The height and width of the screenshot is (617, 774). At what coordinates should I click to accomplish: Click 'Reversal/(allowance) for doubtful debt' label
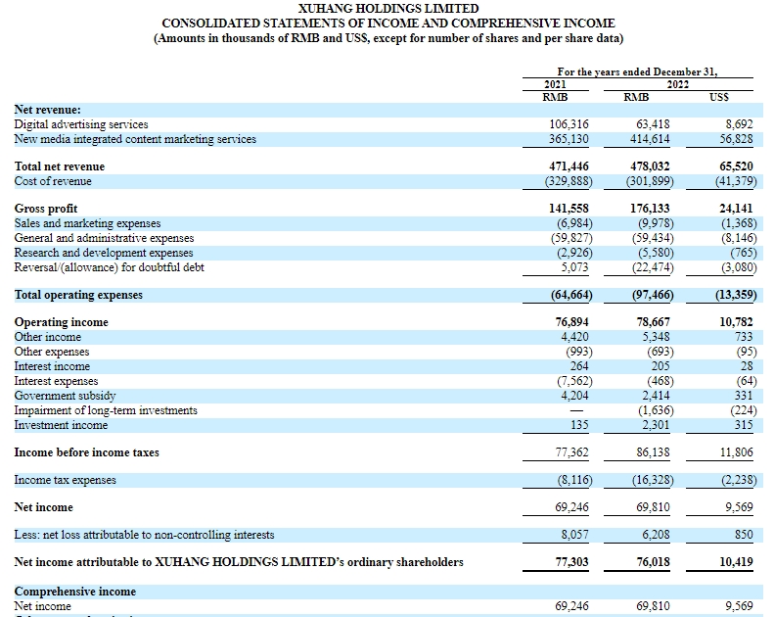pos(109,267)
